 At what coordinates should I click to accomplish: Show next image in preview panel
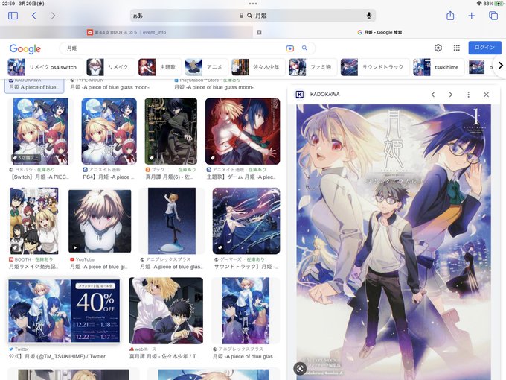coord(450,95)
